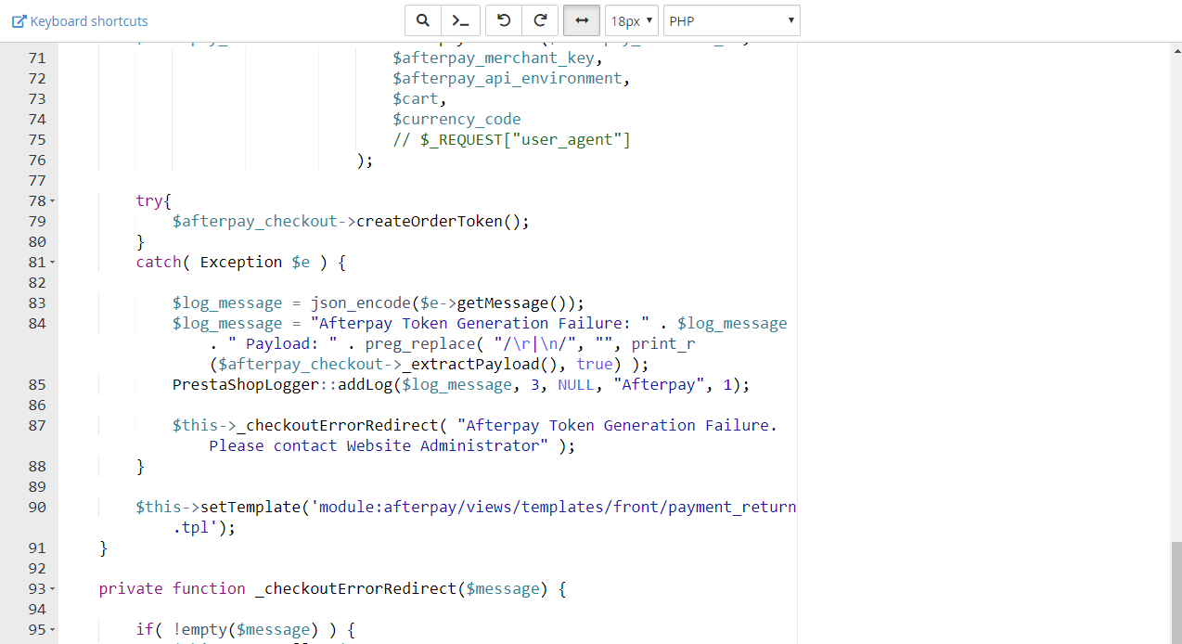Collapse the try block at line 78
Image resolution: width=1182 pixels, height=644 pixels.
coord(53,201)
